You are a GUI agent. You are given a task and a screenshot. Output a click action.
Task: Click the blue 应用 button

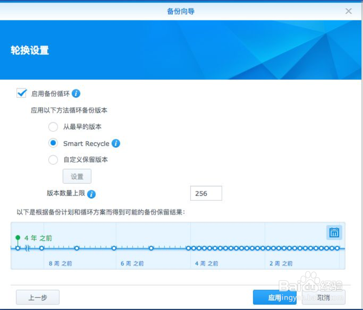click(274, 297)
